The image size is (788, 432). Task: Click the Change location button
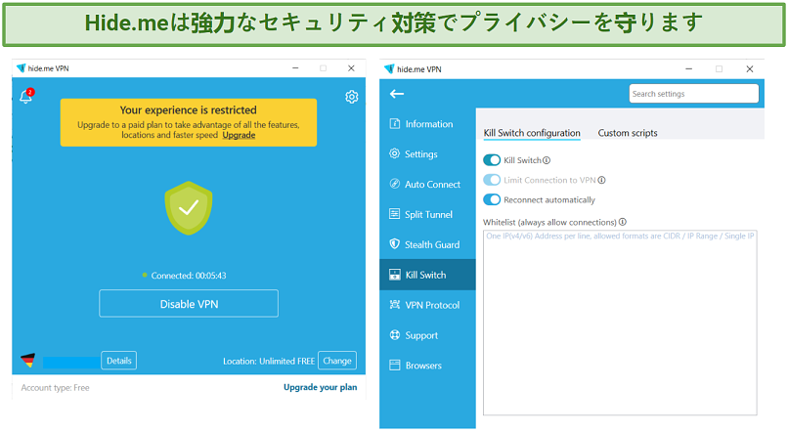(x=337, y=361)
